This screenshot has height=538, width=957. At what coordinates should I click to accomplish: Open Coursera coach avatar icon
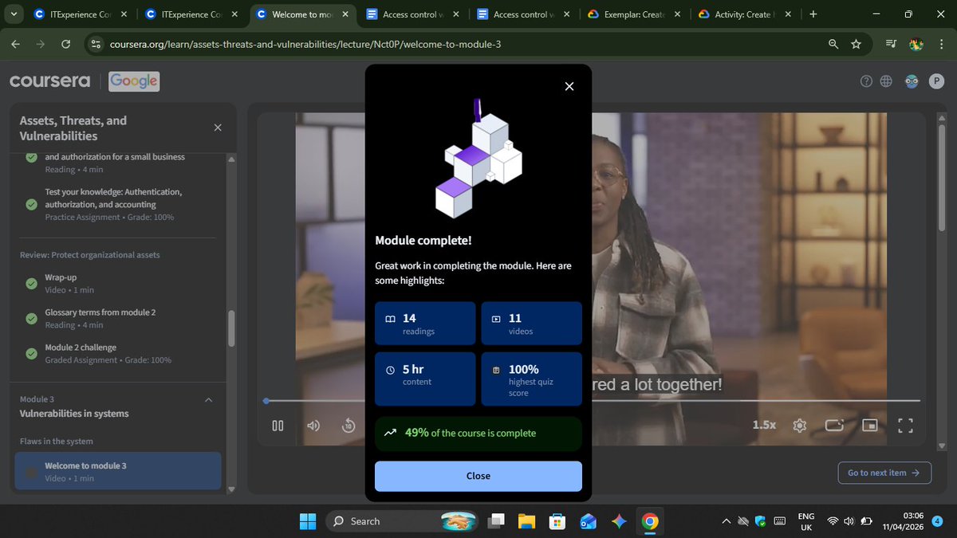912,81
